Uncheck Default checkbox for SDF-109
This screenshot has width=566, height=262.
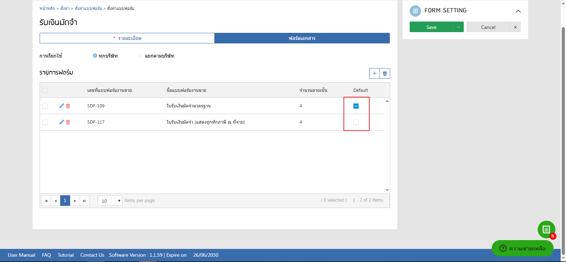(x=356, y=106)
